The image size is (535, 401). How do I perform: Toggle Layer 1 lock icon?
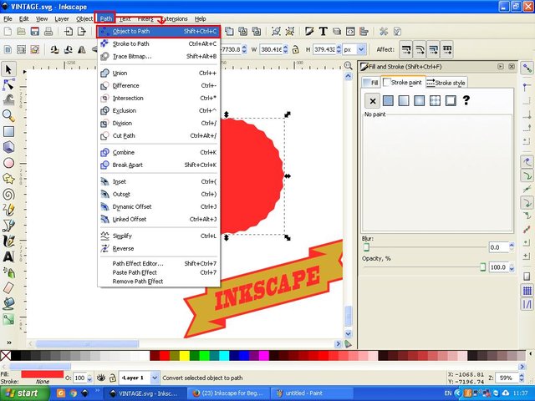(112, 378)
